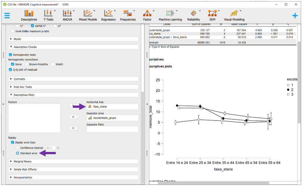Open the T-Tests module icon
303x186 pixels.
coord(48,15)
